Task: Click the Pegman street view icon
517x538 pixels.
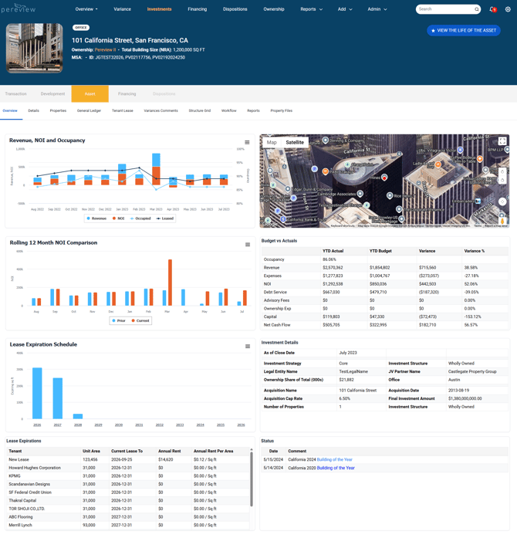Action: coord(502,221)
